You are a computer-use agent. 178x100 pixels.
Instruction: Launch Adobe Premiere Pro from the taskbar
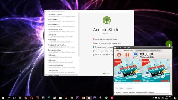pyautogui.click(x=78, y=98)
